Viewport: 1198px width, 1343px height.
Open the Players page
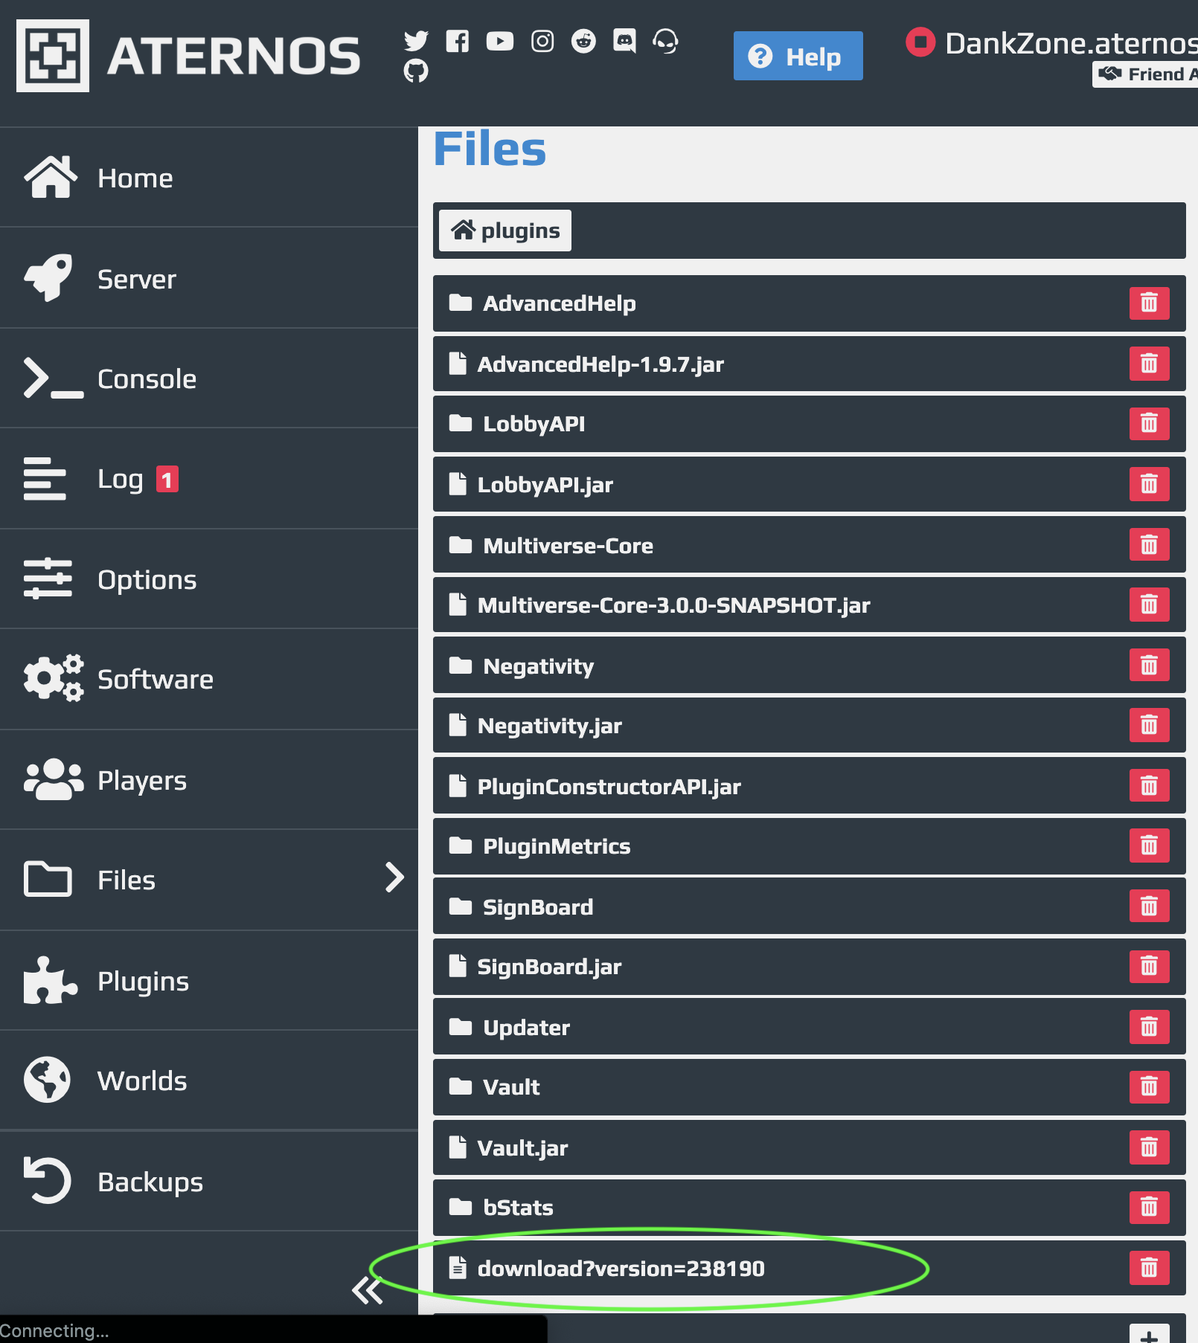pyautogui.click(x=209, y=780)
